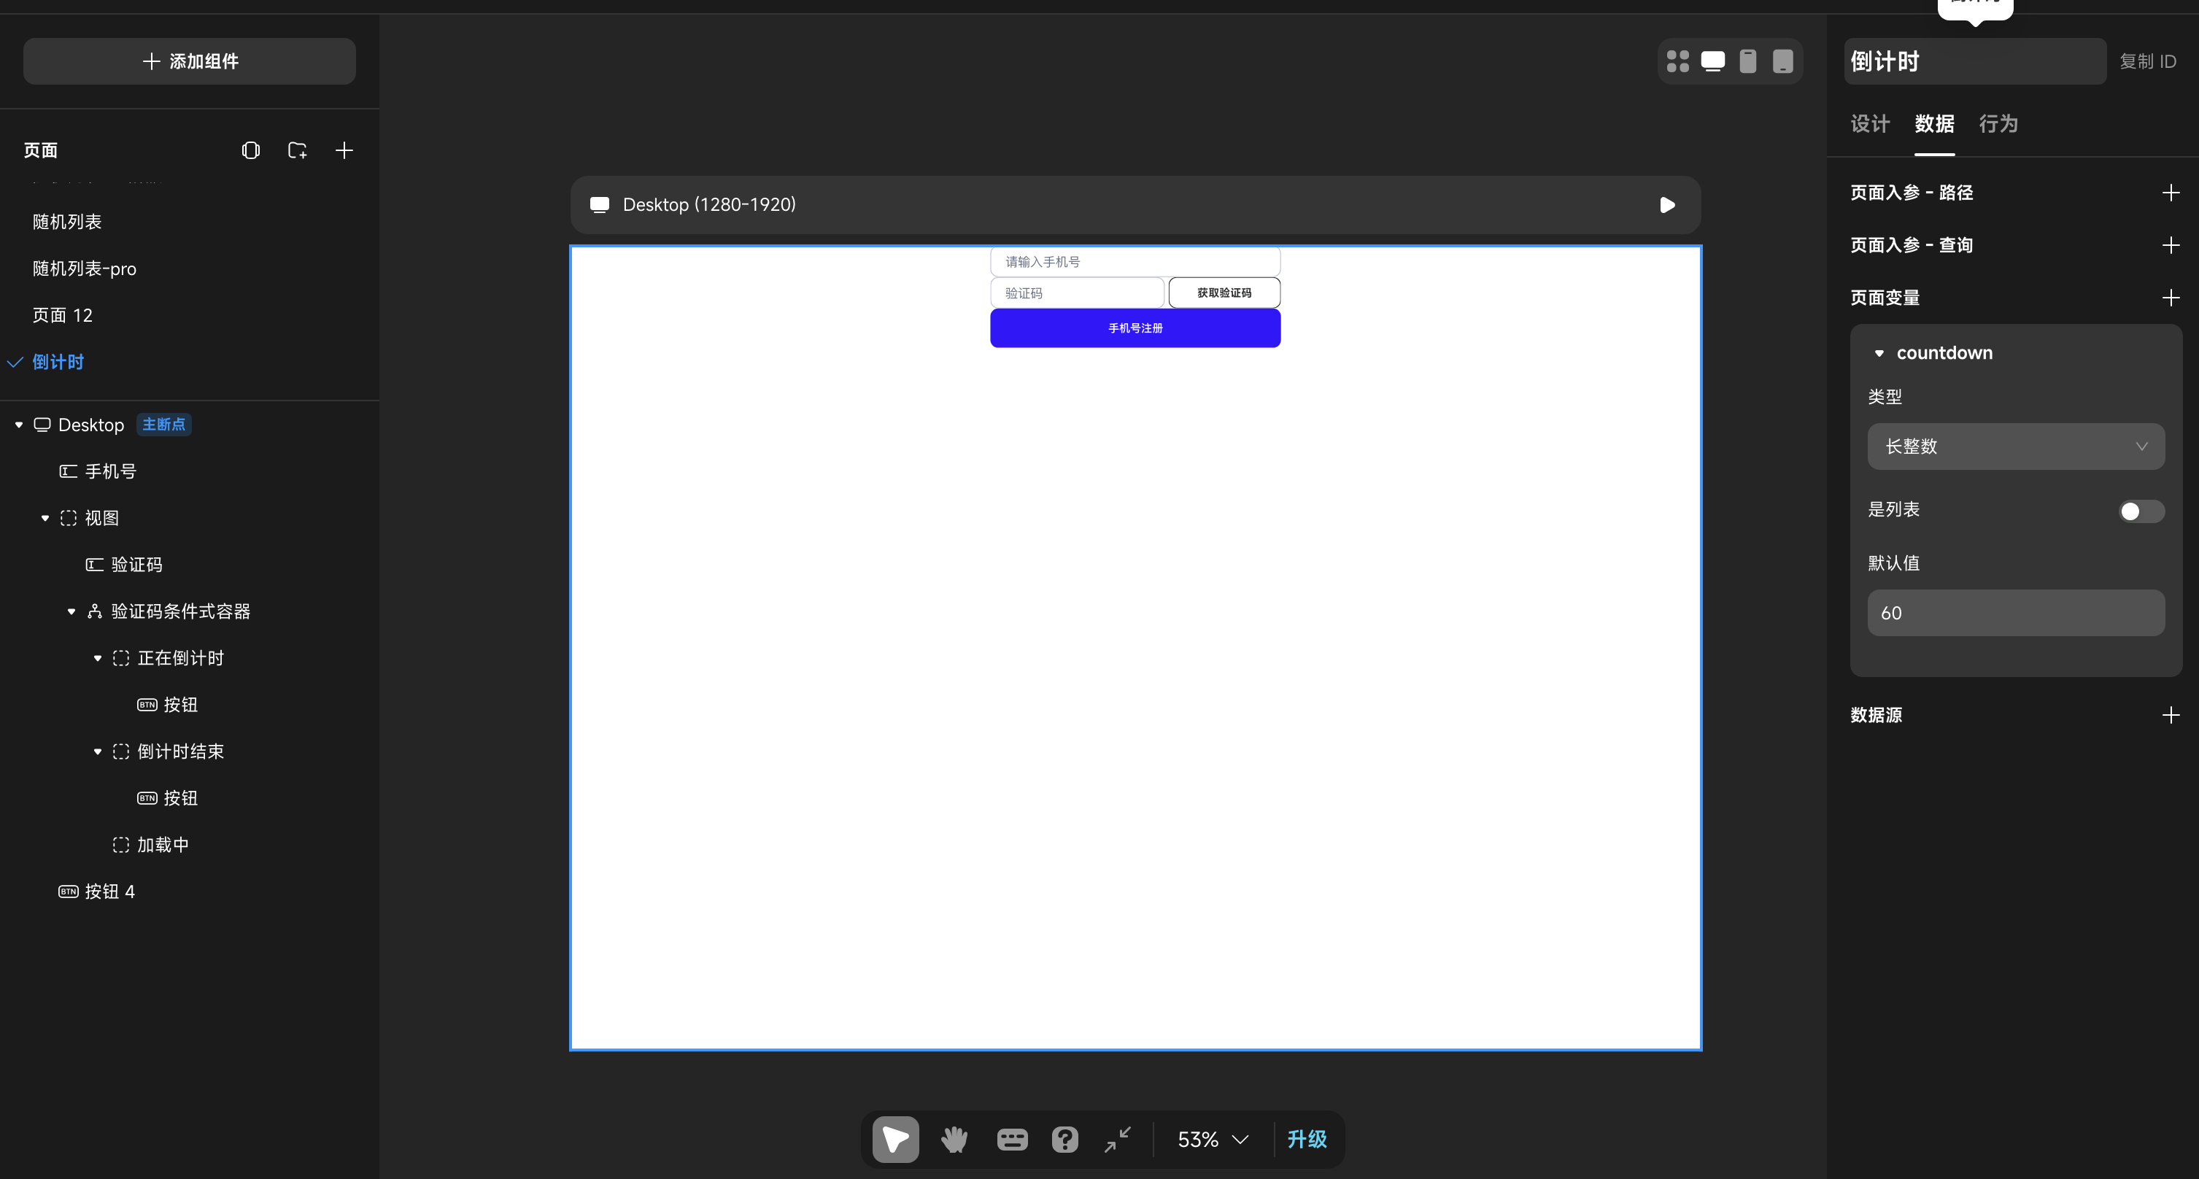Click the 升级 upgrade link
The image size is (2199, 1179).
click(1306, 1139)
